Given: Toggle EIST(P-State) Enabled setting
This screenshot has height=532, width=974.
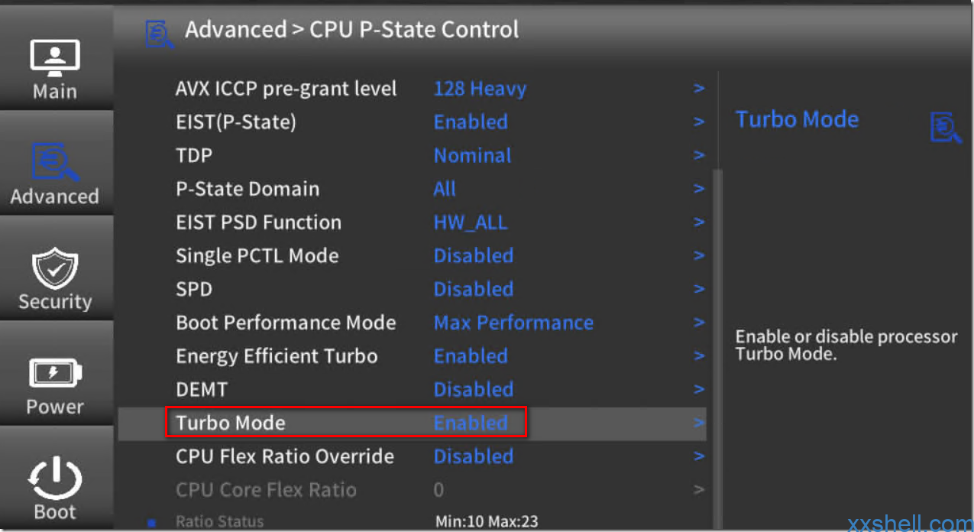Looking at the screenshot, I should (471, 122).
